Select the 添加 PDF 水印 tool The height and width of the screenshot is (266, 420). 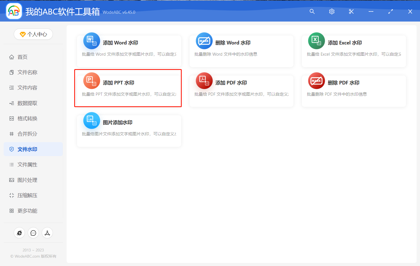point(241,91)
